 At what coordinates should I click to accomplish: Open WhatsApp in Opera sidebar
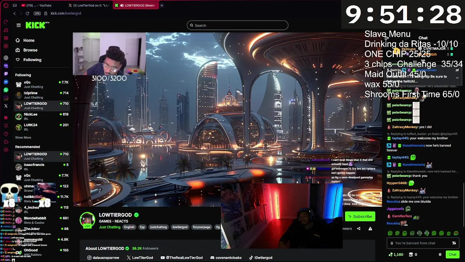coord(6,90)
